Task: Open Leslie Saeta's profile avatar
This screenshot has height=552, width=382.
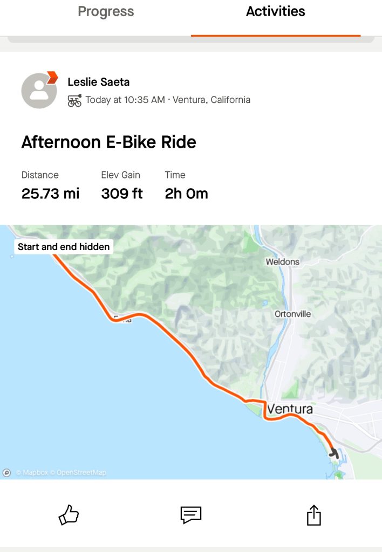Action: pyautogui.click(x=39, y=91)
